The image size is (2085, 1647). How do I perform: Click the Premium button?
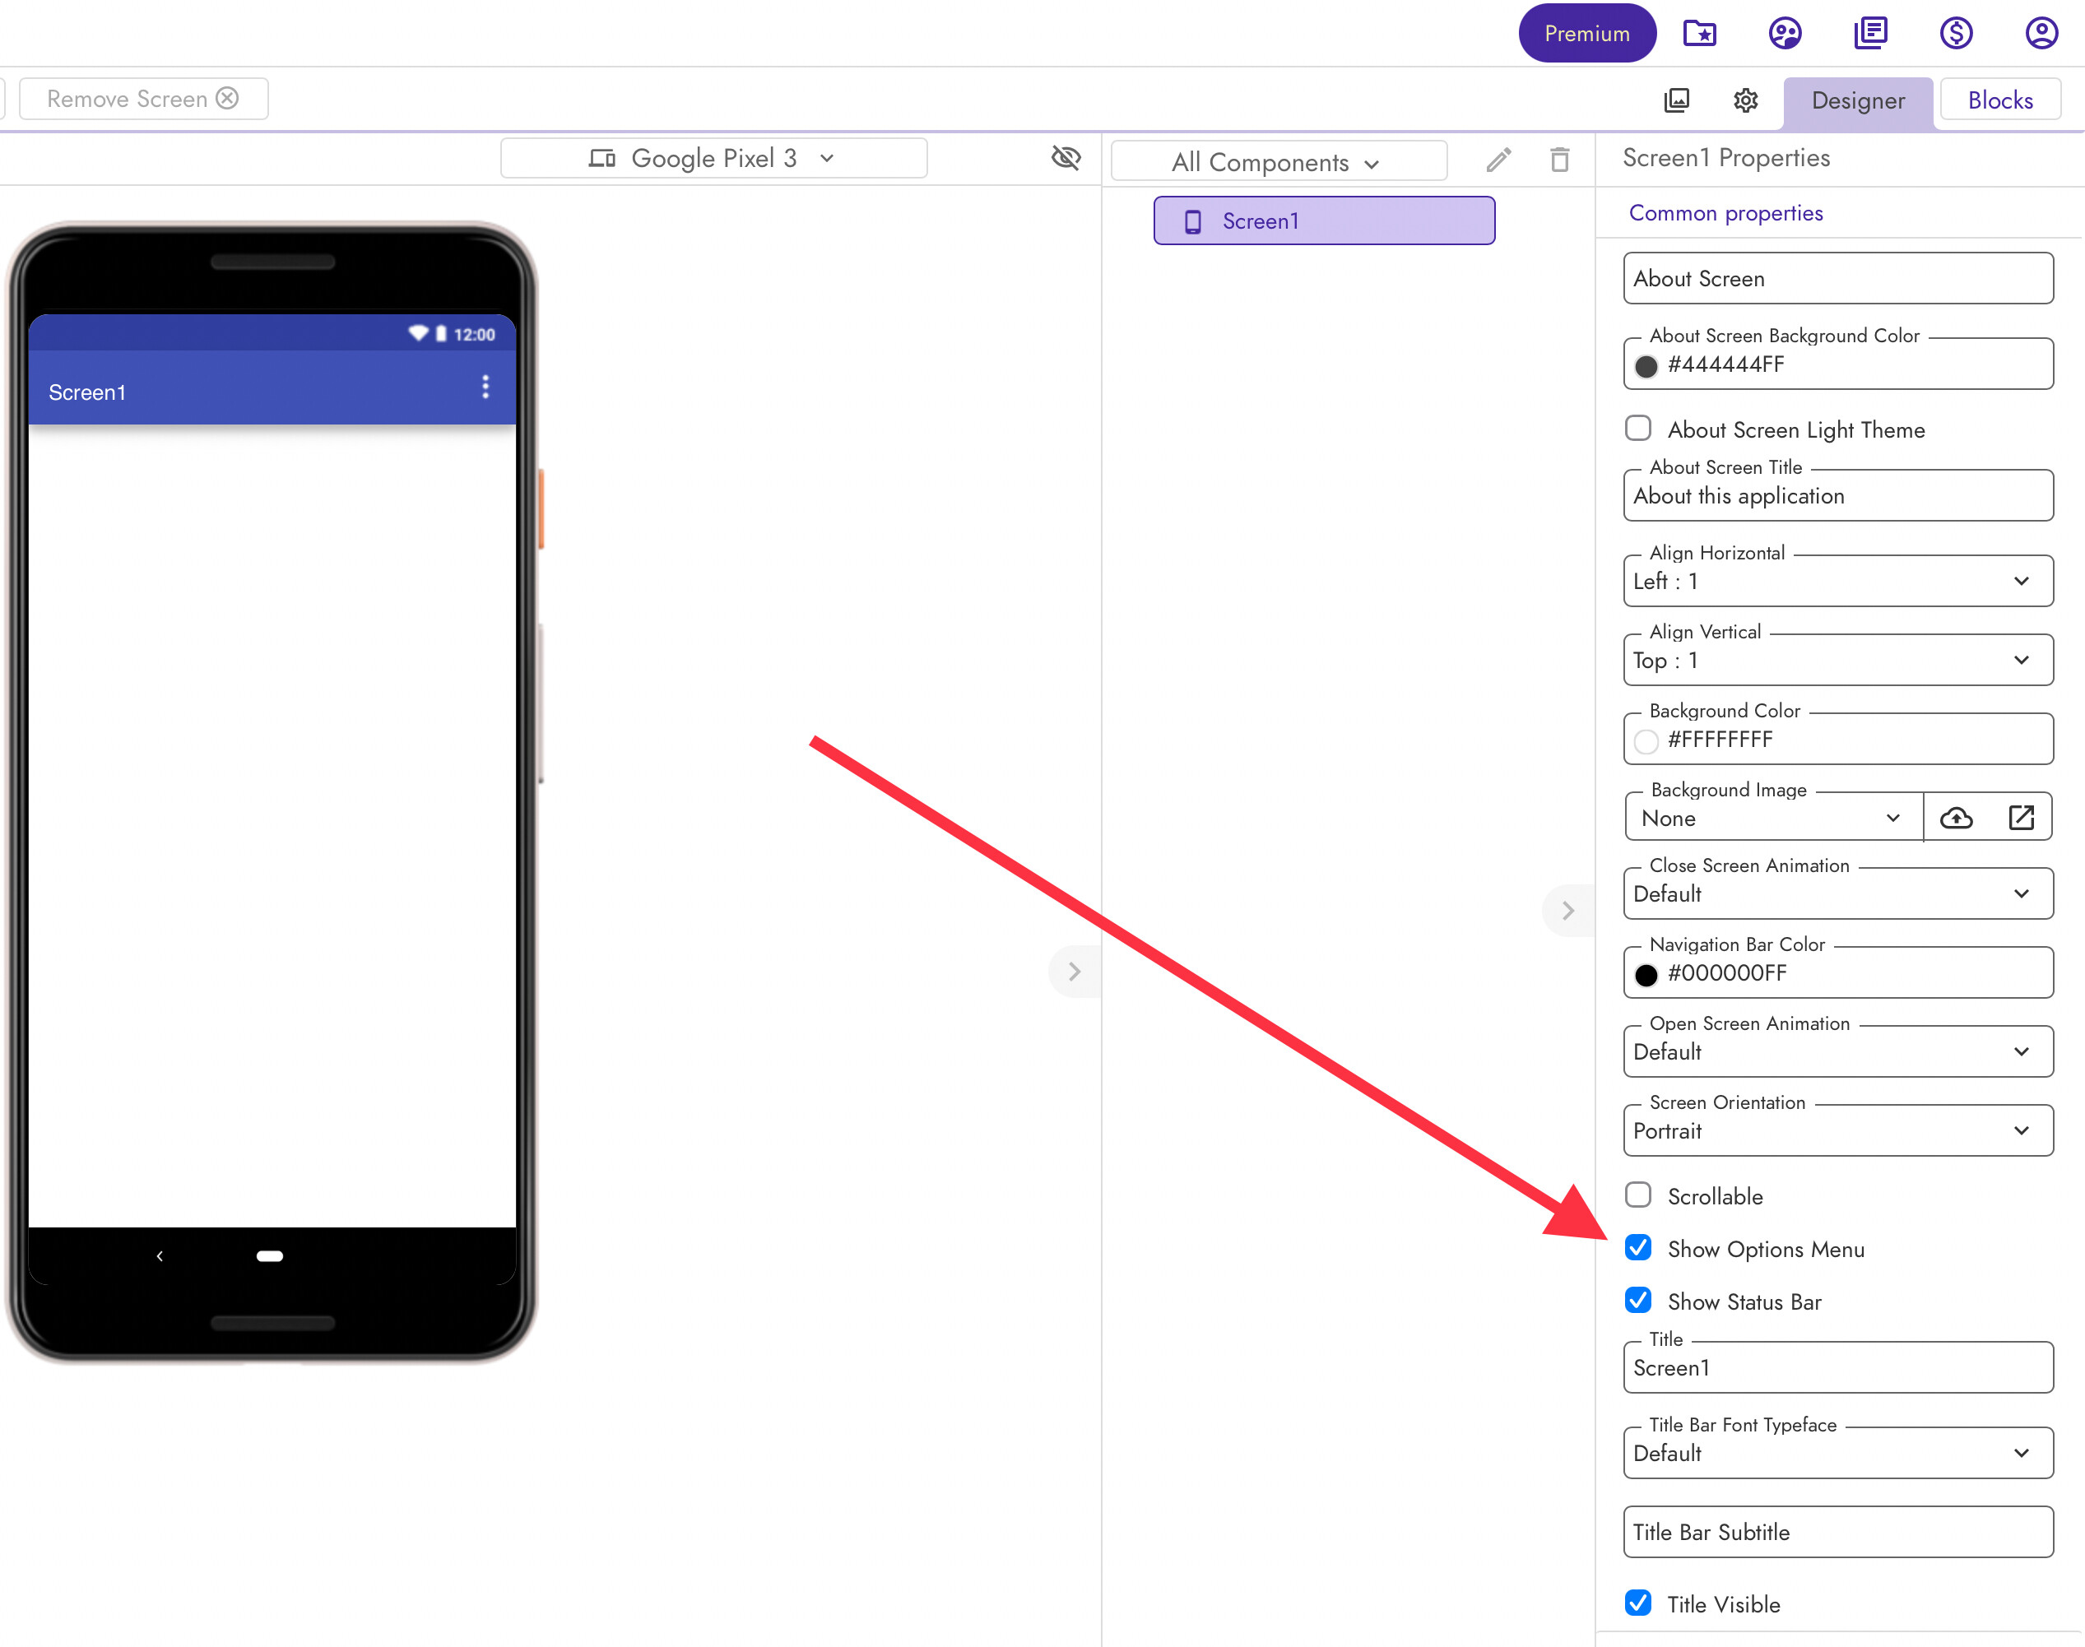[1586, 34]
